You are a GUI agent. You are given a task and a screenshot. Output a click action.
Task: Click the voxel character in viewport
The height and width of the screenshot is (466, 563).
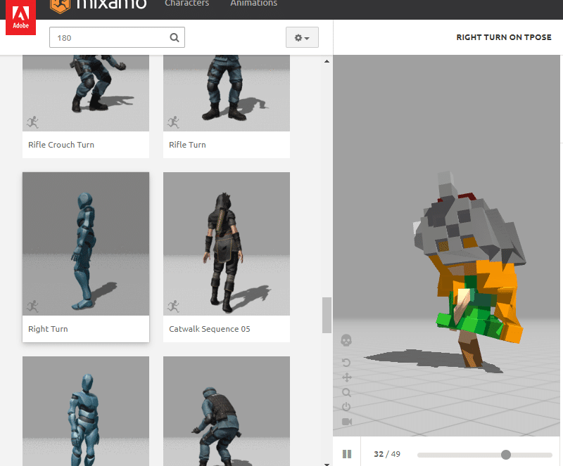click(x=469, y=269)
